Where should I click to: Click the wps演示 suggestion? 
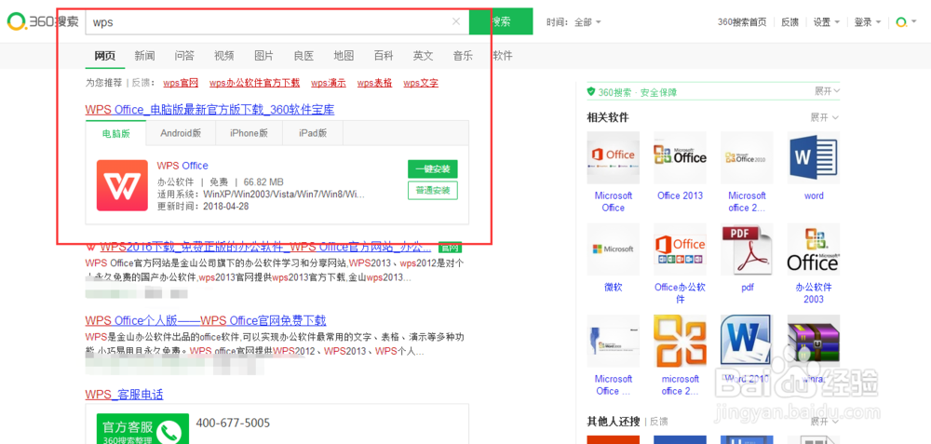pos(329,83)
